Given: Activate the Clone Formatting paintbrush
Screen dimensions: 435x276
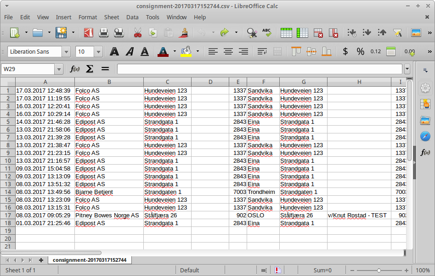Looking at the screenshot, I should point(183,33).
